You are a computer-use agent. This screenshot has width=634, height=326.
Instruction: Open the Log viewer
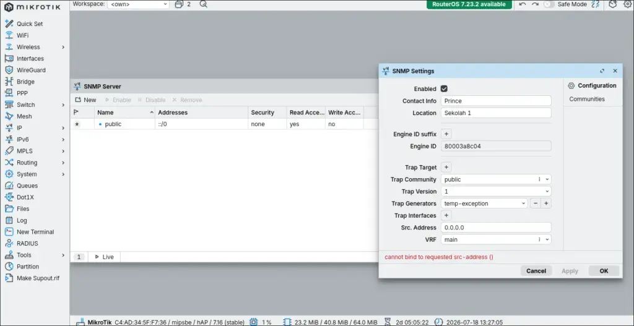pyautogui.click(x=22, y=221)
